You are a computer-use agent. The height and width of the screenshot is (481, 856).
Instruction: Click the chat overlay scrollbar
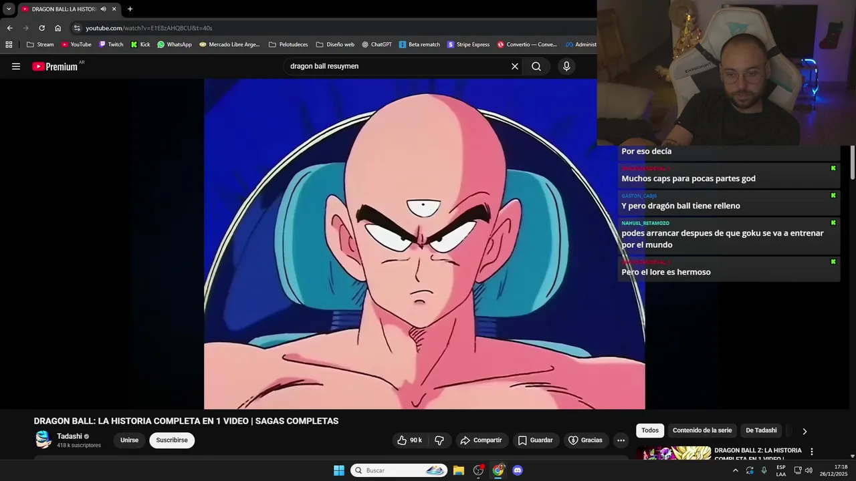853,162
